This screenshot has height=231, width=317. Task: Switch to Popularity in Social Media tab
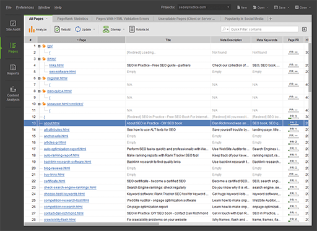point(244,19)
